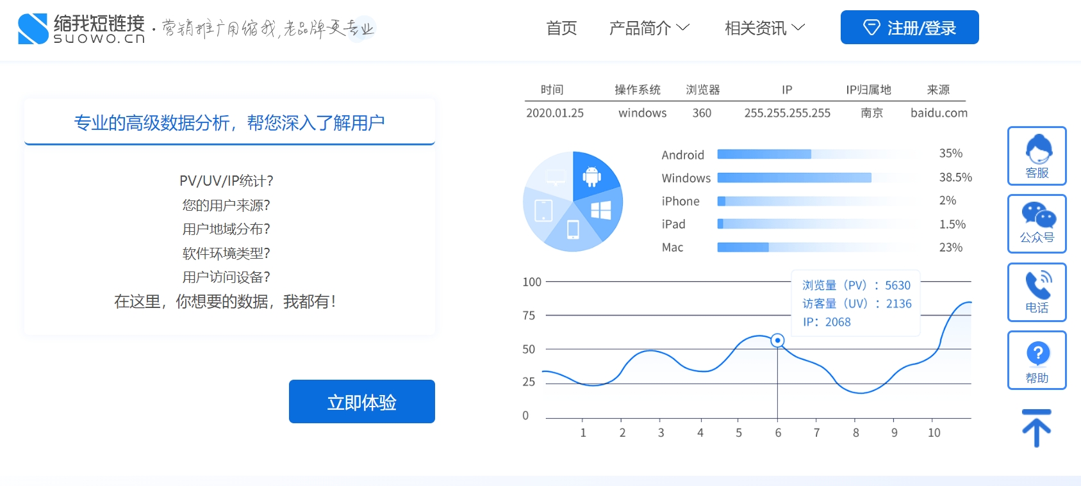Click the Windows 38.5% progress bar

(x=794, y=178)
